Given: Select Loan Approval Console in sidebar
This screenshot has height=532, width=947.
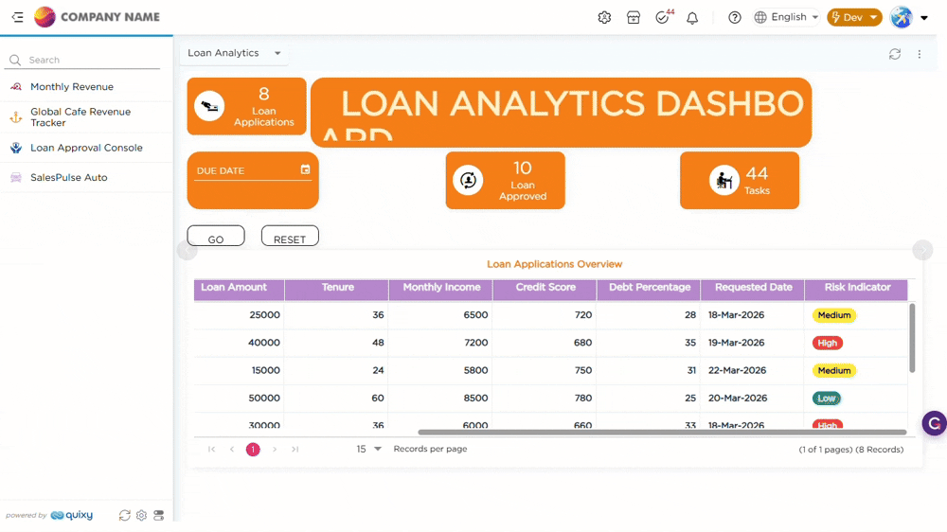Looking at the screenshot, I should pyautogui.click(x=86, y=148).
